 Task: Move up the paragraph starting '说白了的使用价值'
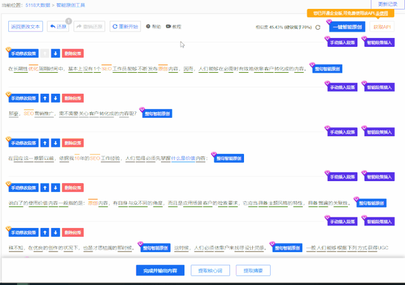45,187
